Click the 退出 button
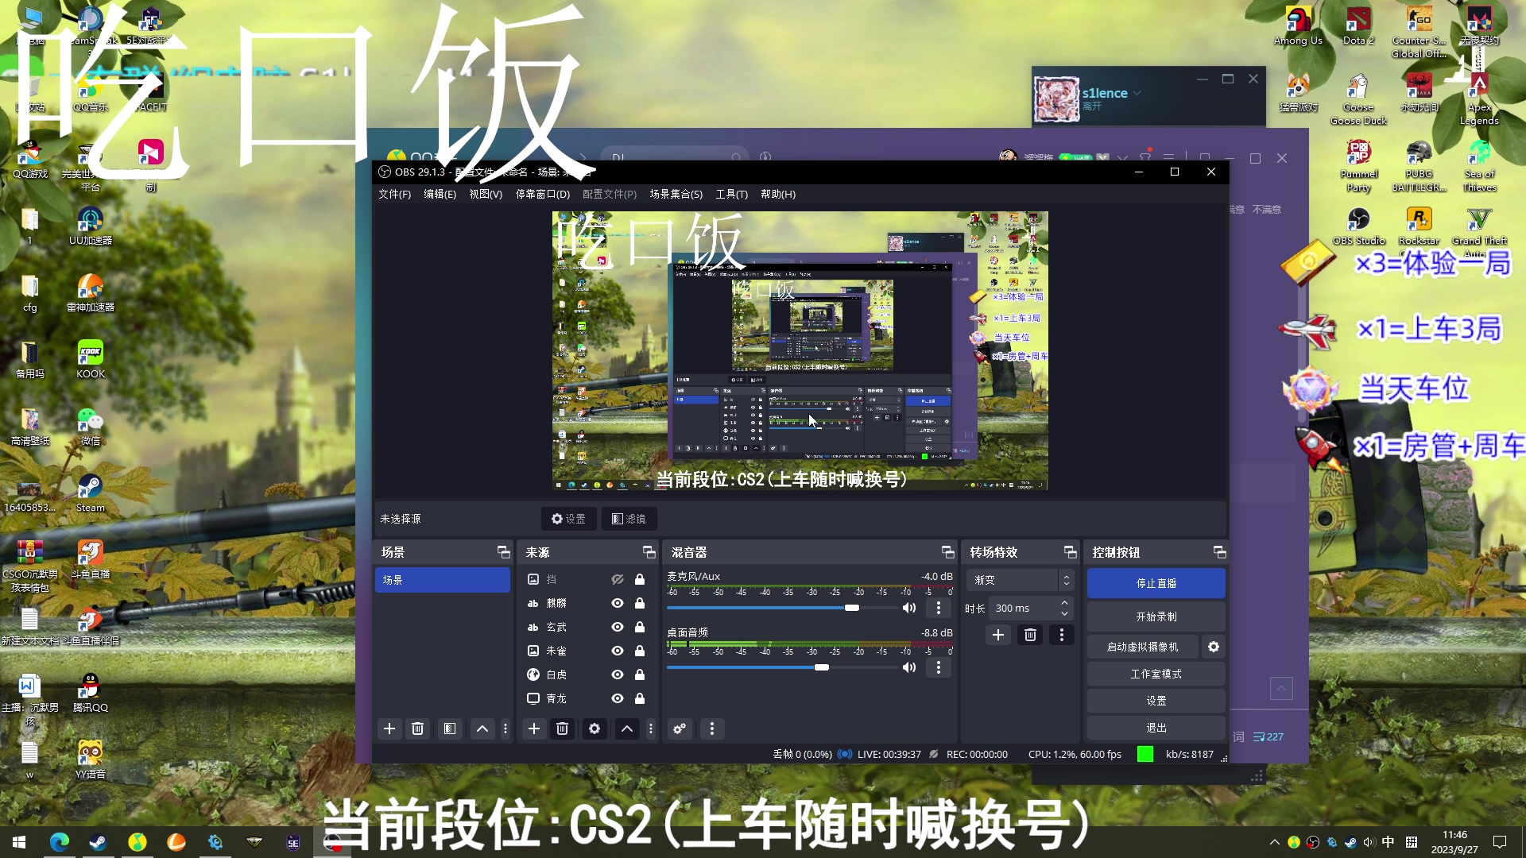1526x858 pixels. [x=1156, y=728]
